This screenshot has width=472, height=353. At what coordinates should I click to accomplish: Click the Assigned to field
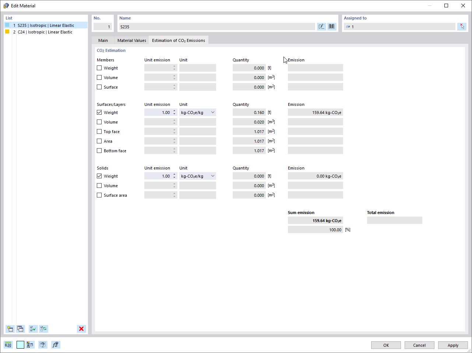(399, 26)
